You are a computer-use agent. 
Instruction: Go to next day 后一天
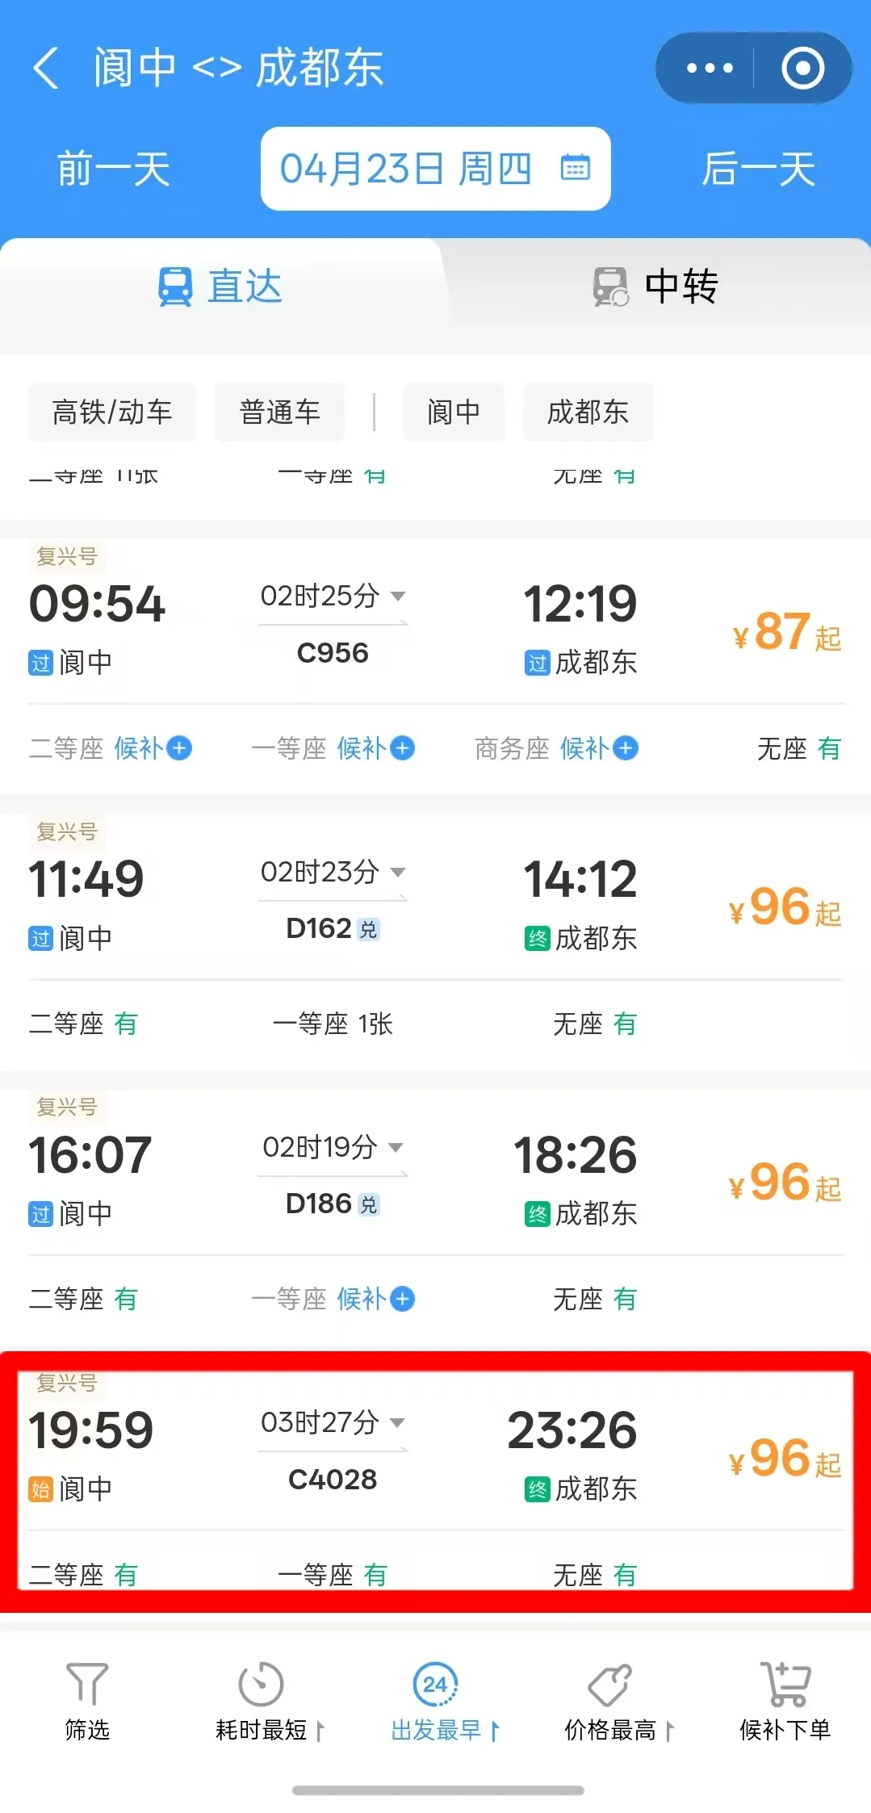[758, 170]
